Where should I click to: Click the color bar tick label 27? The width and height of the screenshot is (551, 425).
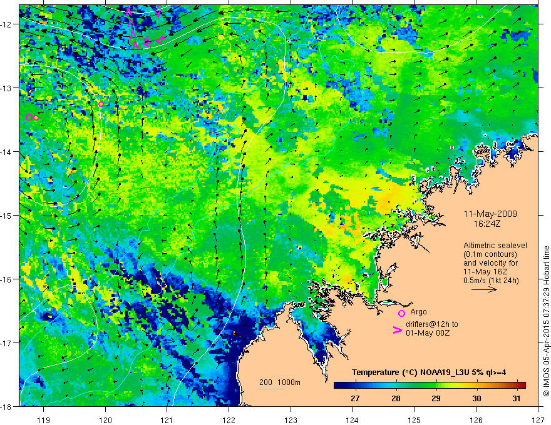click(355, 398)
